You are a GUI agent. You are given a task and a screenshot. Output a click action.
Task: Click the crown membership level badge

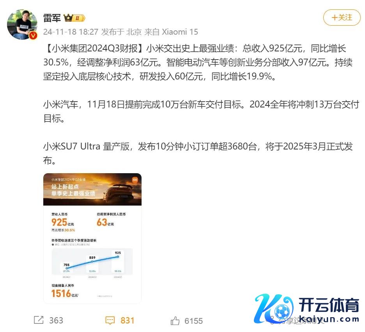coord(74,18)
